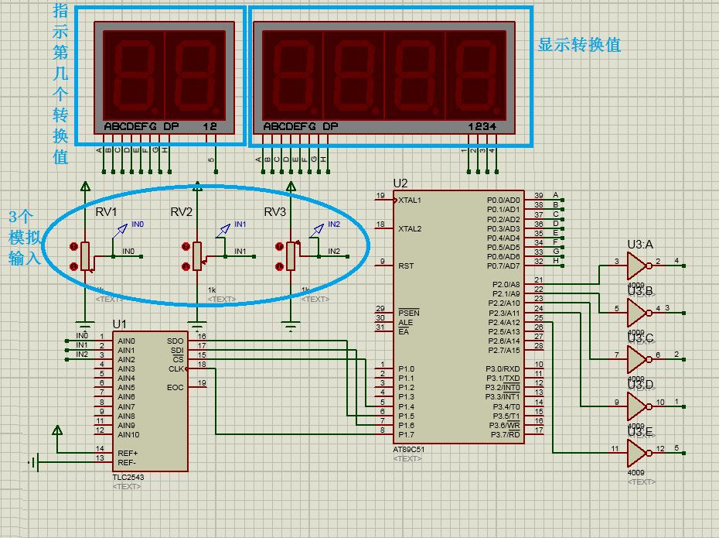
Task: Click the P3.0/RXD pin label
Action: click(x=503, y=368)
